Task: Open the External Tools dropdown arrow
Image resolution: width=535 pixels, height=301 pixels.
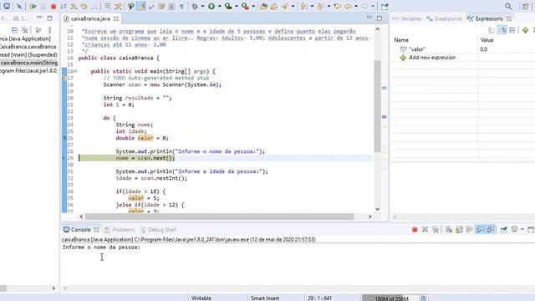Action: point(253,6)
